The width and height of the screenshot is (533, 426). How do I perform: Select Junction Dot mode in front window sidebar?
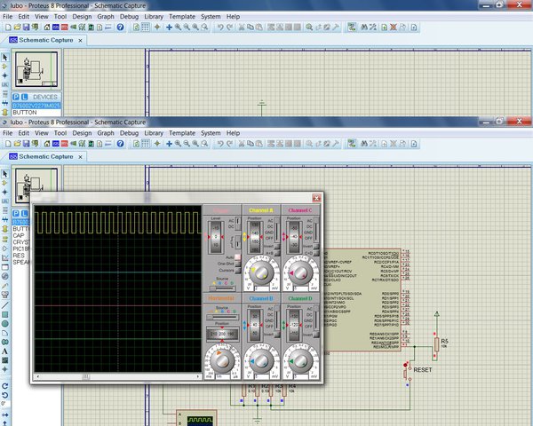click(x=4, y=192)
